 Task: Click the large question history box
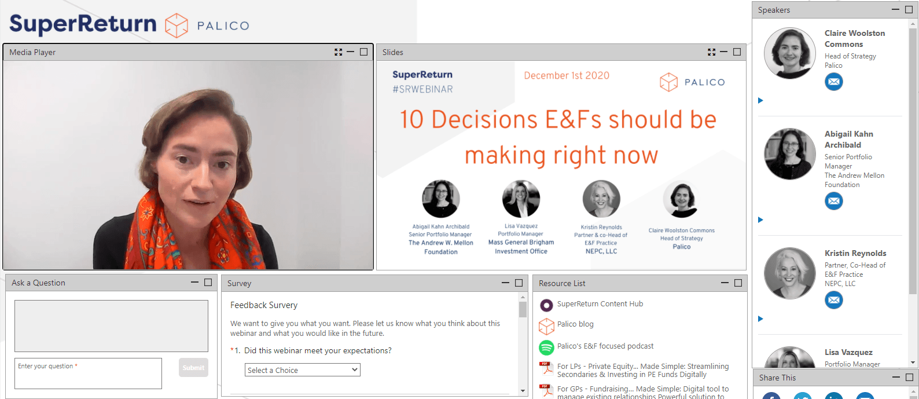coord(111,326)
